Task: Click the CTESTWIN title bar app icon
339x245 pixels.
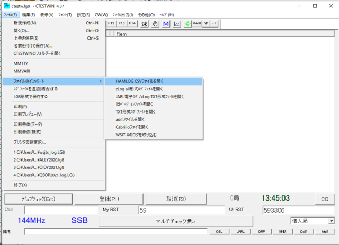Action: click(7, 6)
